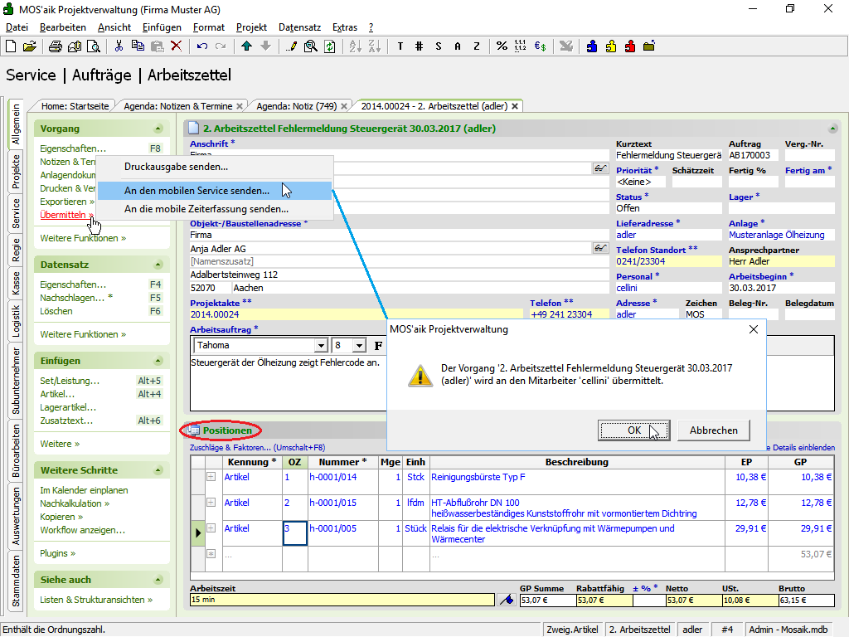Click the Open folder toolbar icon

(x=29, y=46)
